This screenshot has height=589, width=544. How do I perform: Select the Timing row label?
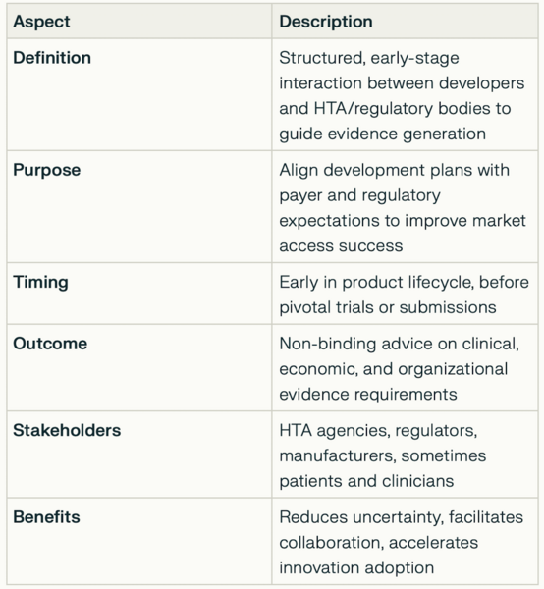(x=40, y=282)
